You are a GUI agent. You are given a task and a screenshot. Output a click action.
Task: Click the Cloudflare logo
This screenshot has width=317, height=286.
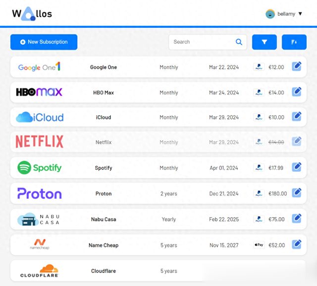(x=40, y=271)
